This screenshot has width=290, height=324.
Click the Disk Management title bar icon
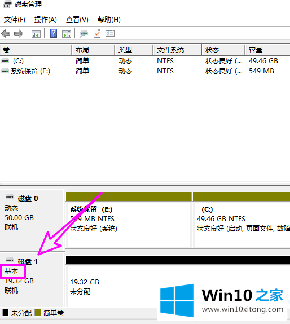(x=7, y=5)
